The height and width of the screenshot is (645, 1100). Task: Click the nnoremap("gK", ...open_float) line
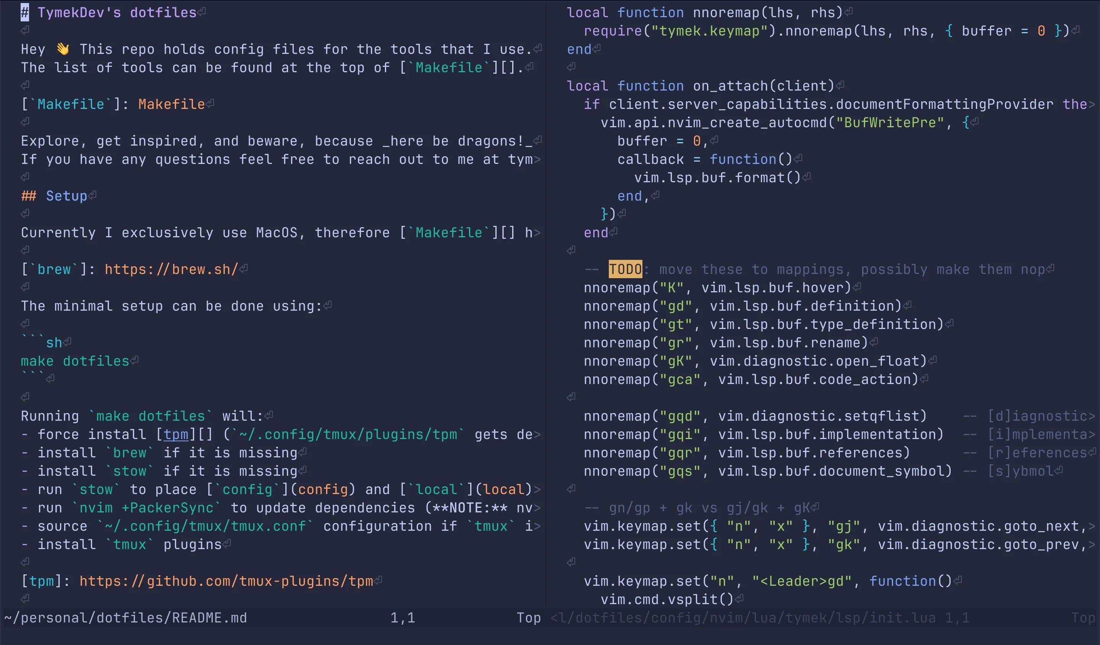tap(755, 361)
